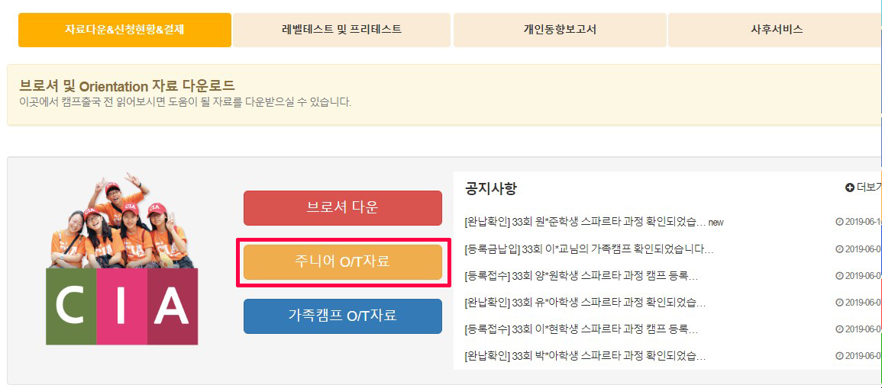Open the 개인동향보고서 tab

tap(560, 30)
